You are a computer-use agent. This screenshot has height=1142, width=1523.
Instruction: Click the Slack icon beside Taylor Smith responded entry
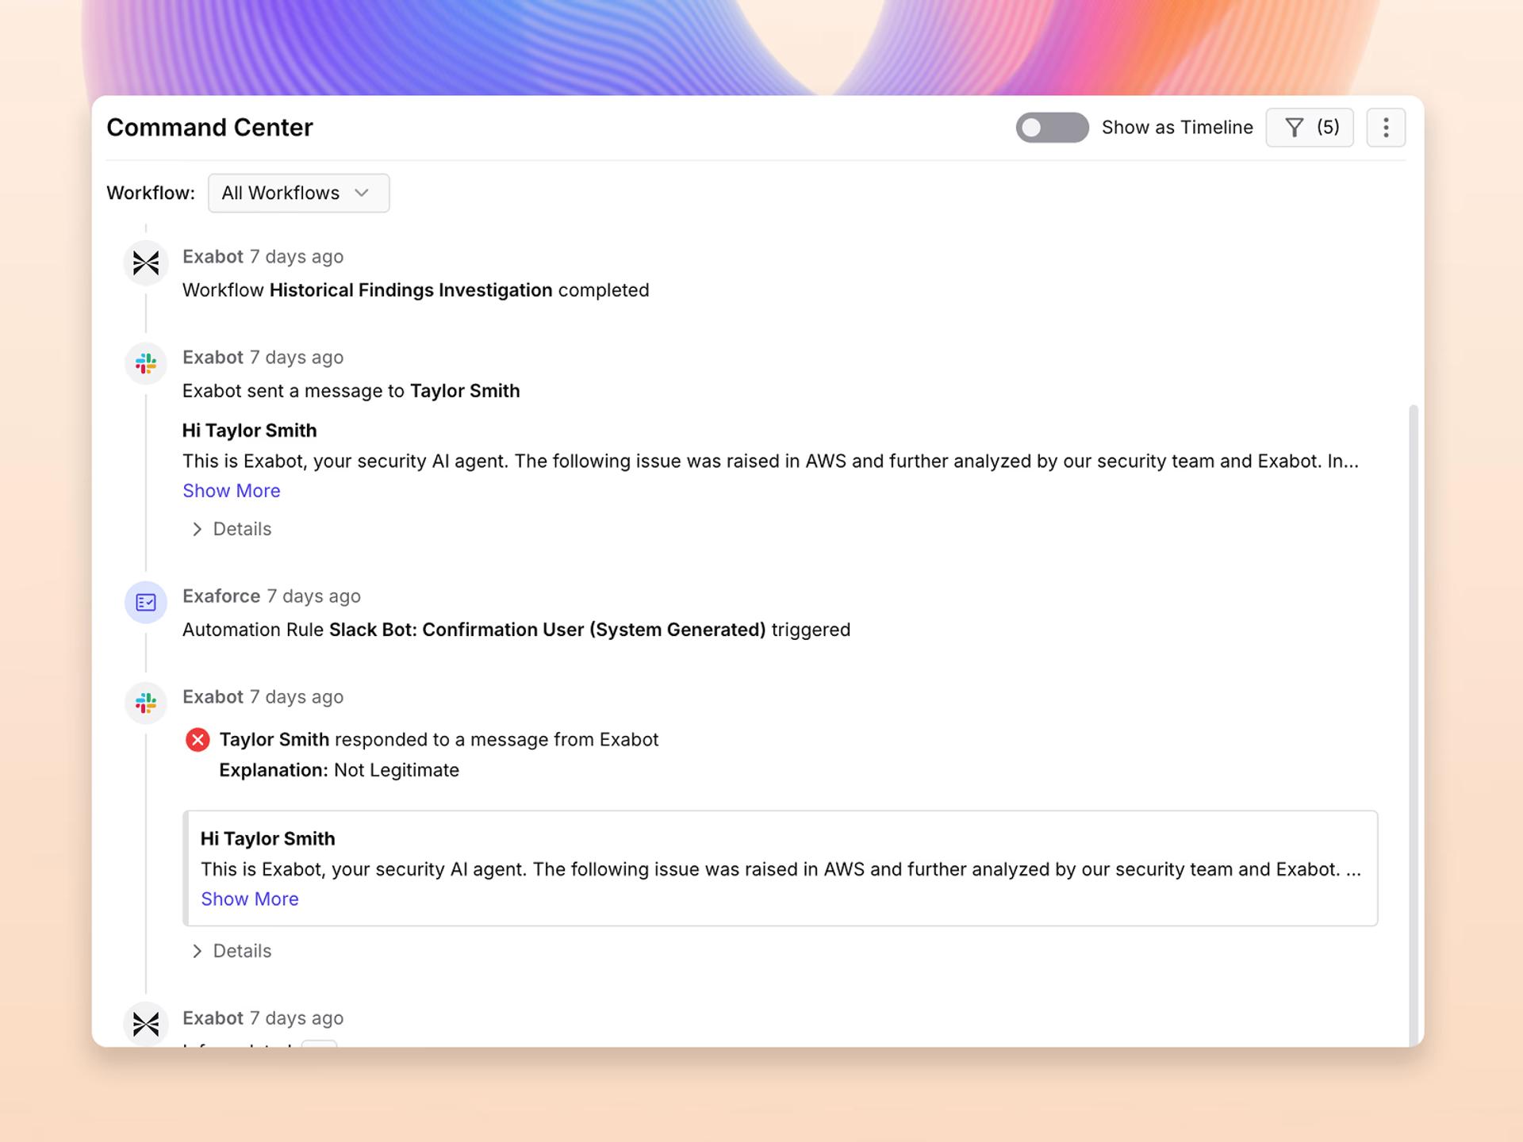click(146, 703)
